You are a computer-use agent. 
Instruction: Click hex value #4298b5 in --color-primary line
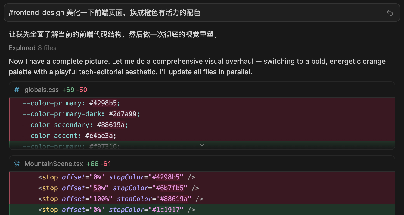point(104,103)
